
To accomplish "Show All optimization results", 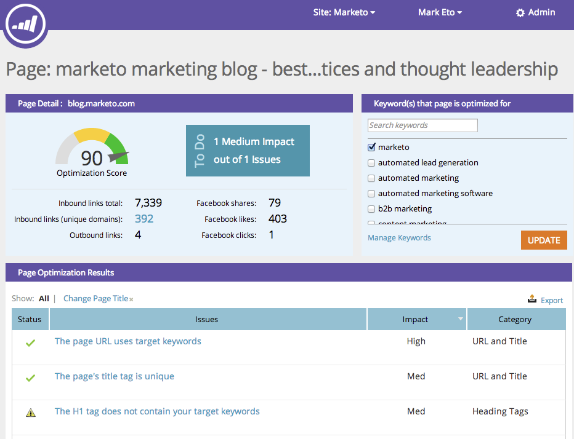I will 44,299.
